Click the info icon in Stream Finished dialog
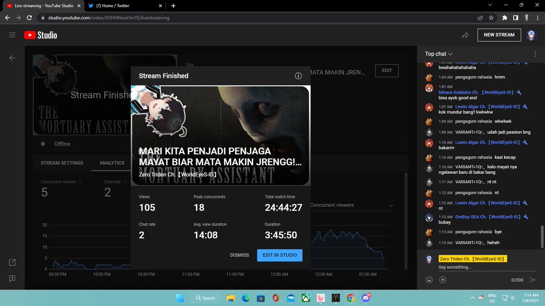 click(298, 76)
